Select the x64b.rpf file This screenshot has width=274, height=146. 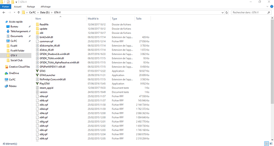(x=44, y=101)
